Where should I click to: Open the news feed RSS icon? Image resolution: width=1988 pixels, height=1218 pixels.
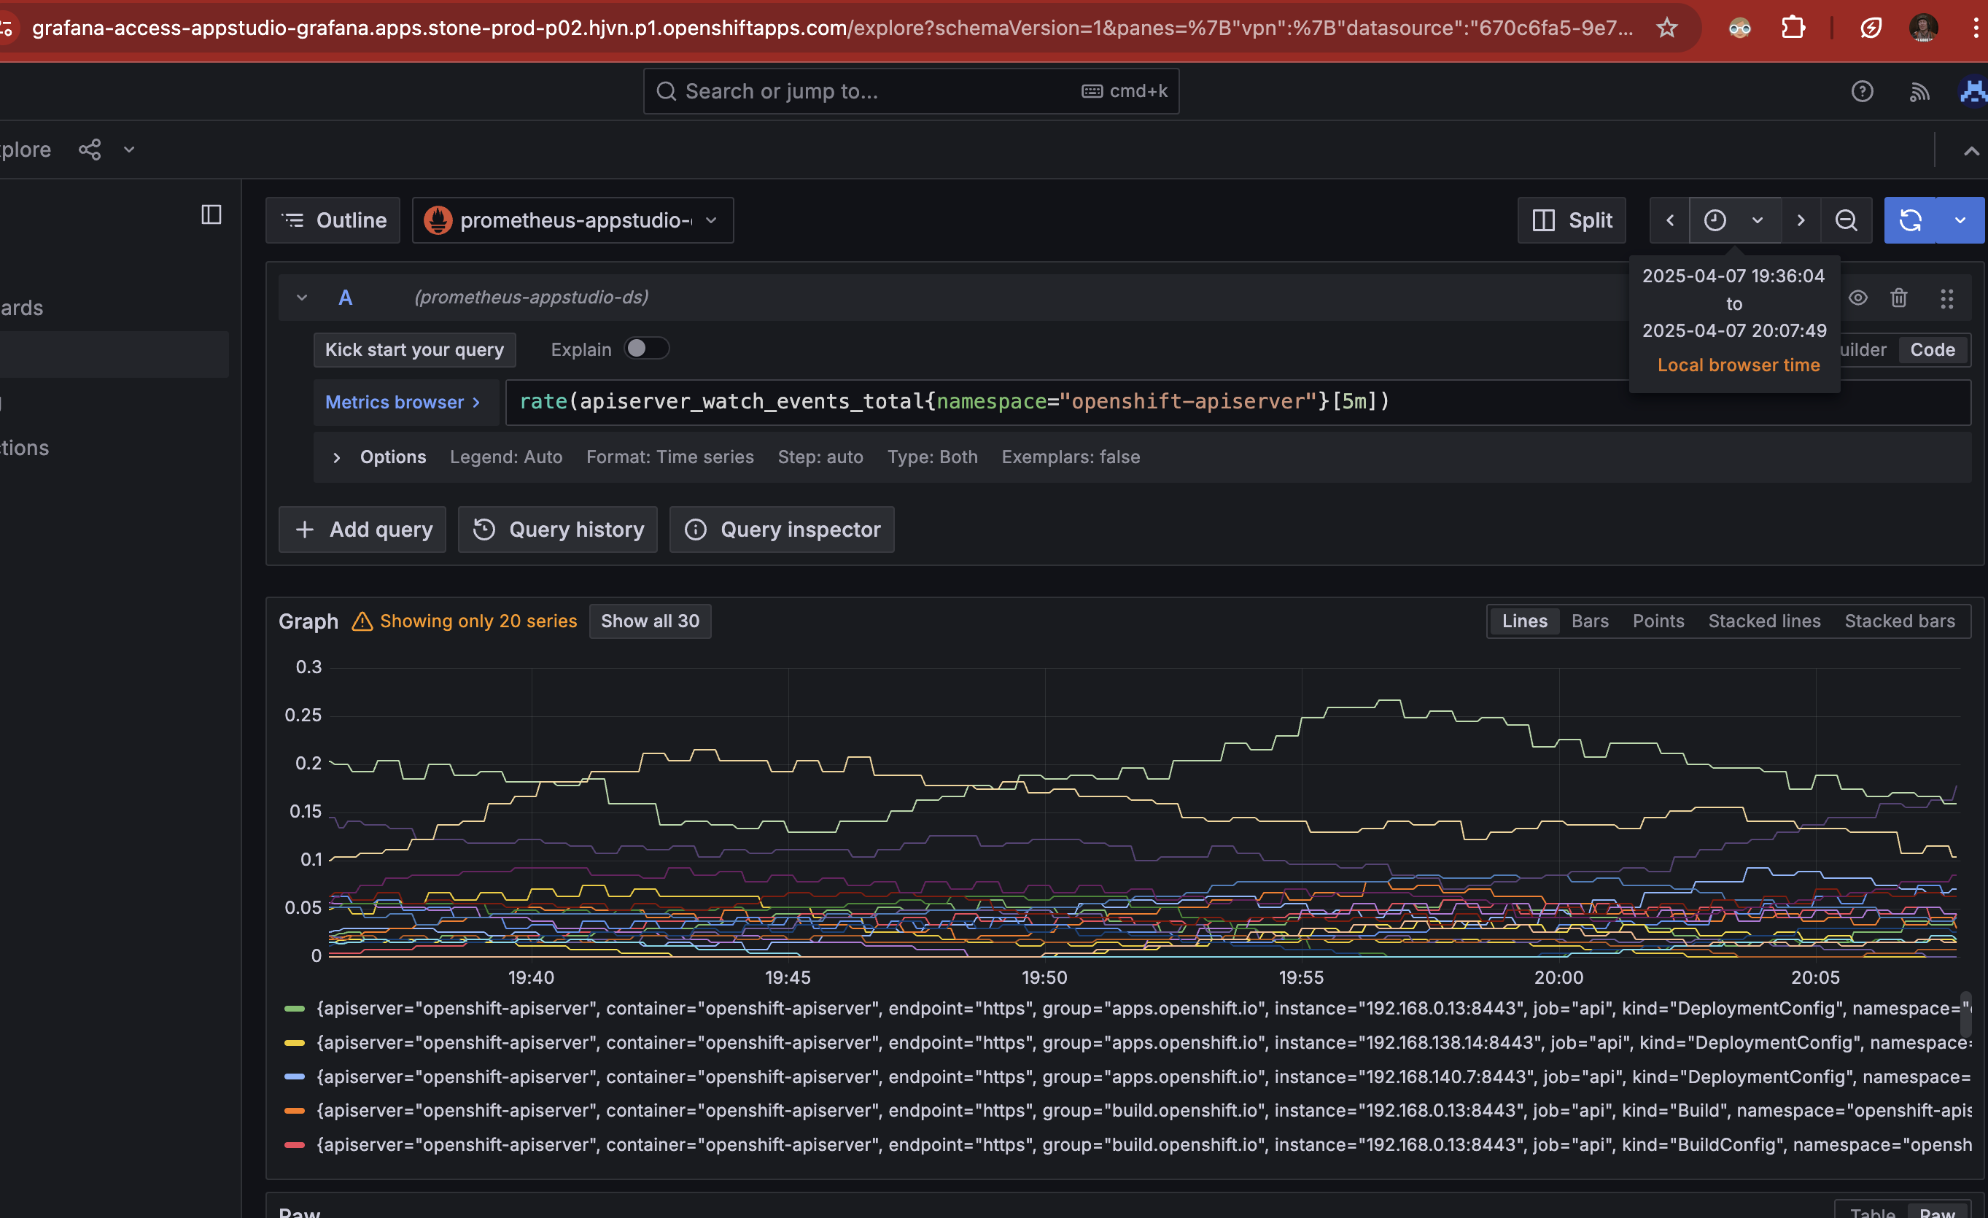point(1919,91)
